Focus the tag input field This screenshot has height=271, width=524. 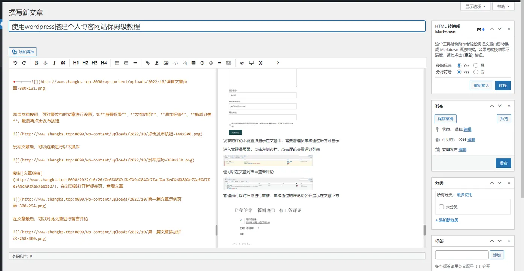tap(462, 255)
